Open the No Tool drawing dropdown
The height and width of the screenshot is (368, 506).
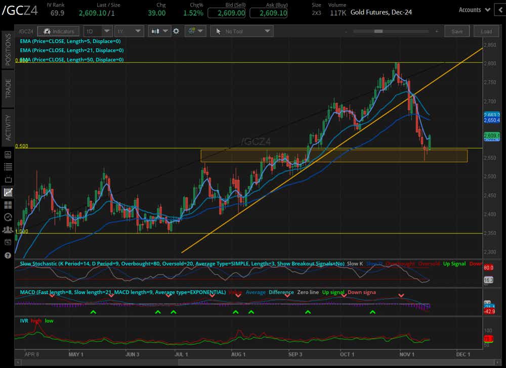[267, 31]
